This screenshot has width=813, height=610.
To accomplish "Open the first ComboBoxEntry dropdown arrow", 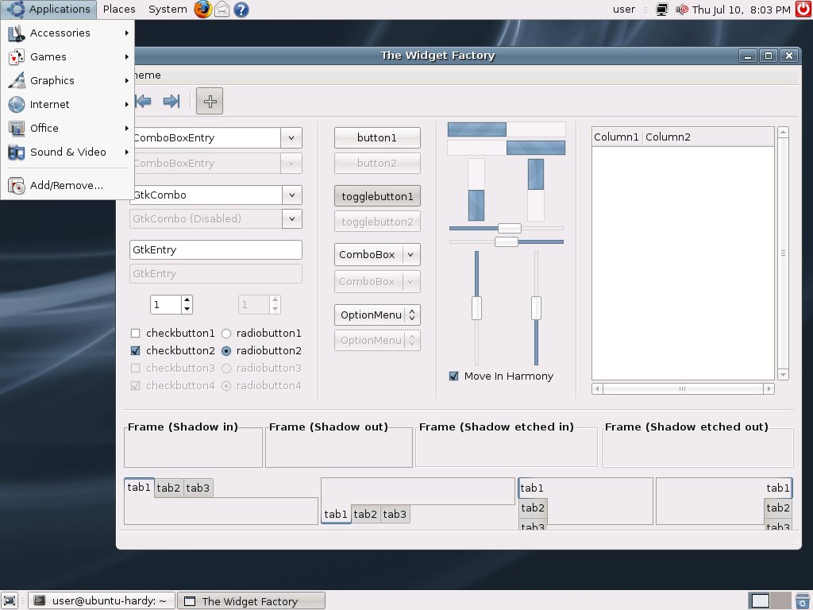I will click(x=291, y=138).
